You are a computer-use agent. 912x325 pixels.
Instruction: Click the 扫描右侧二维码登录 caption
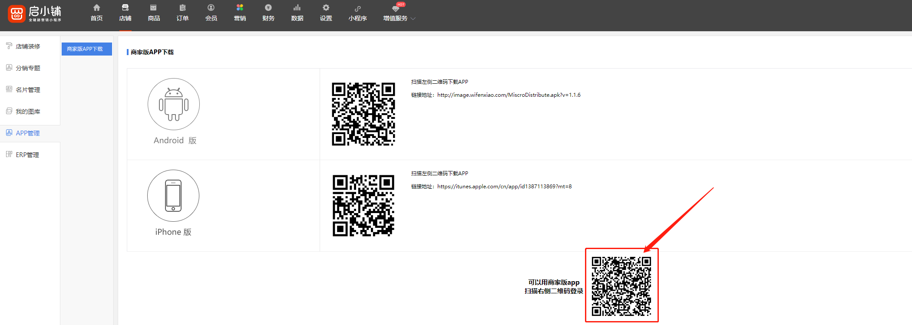(554, 291)
